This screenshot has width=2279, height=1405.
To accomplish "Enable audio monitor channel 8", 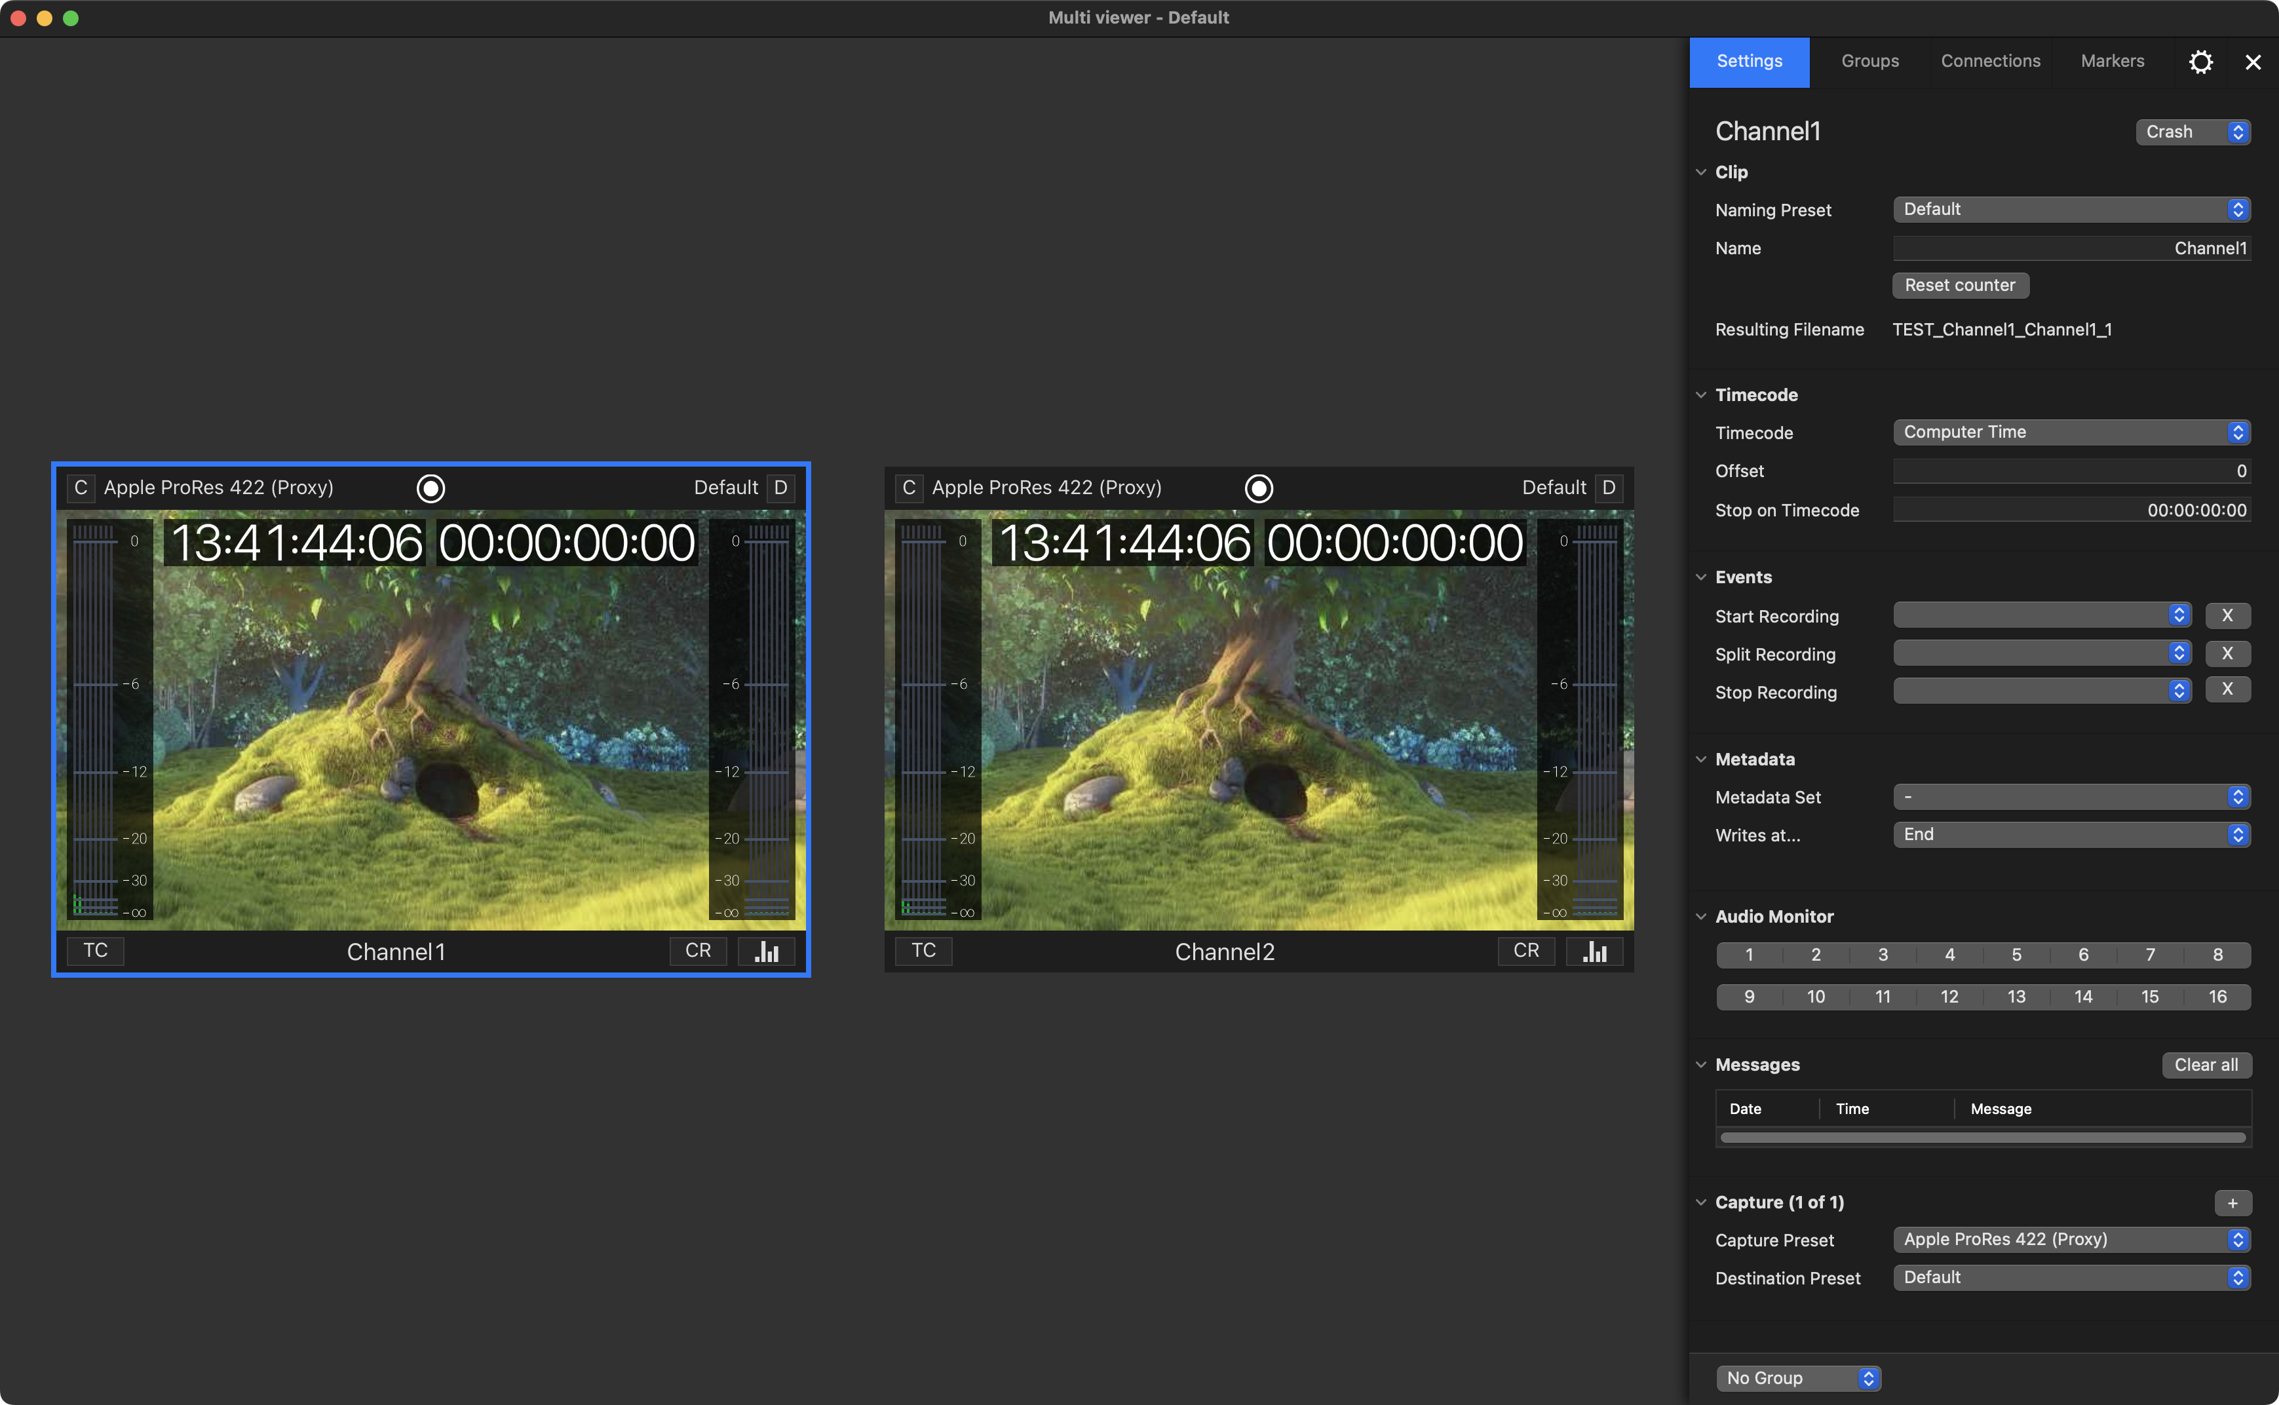I will tap(2217, 954).
